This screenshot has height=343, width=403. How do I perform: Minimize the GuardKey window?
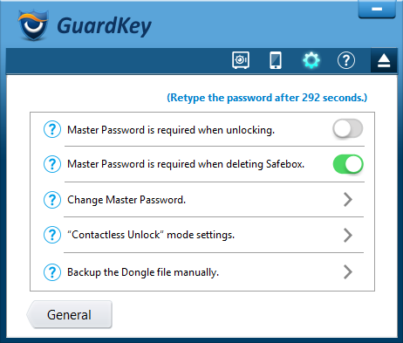(x=377, y=10)
